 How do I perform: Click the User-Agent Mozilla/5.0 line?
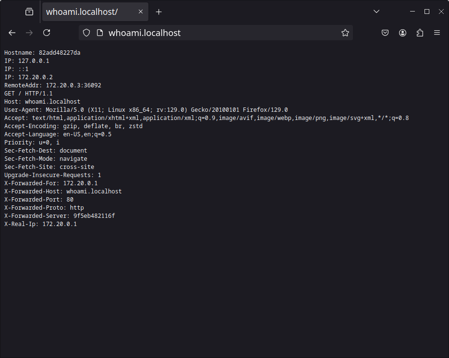click(x=146, y=110)
